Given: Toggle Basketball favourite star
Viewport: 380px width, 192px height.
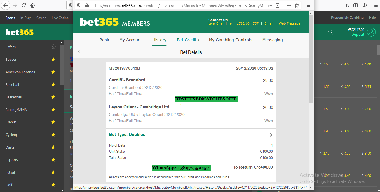Looking at the screenshot, I should (x=53, y=97).
